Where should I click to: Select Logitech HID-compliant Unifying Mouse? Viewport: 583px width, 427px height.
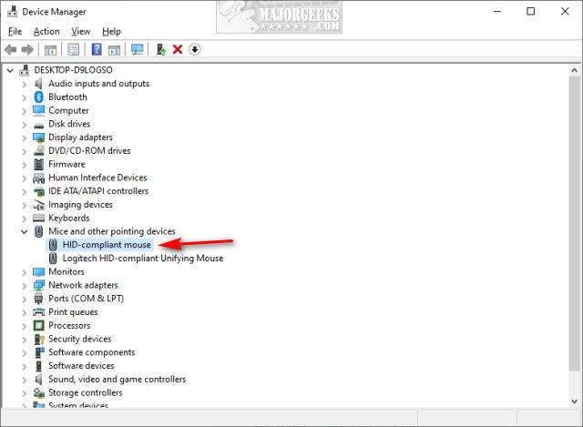(143, 259)
